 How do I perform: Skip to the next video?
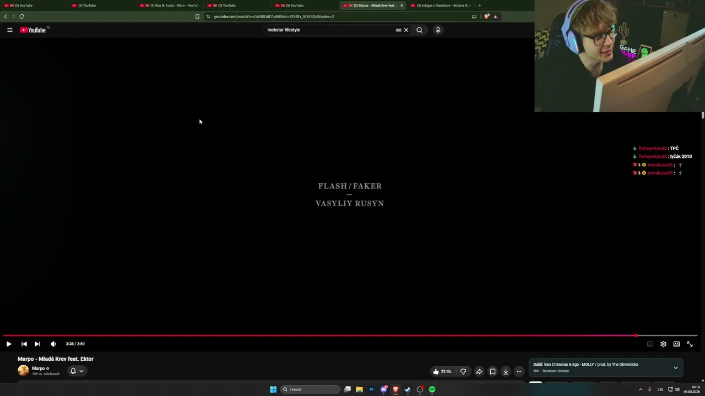[37, 344]
